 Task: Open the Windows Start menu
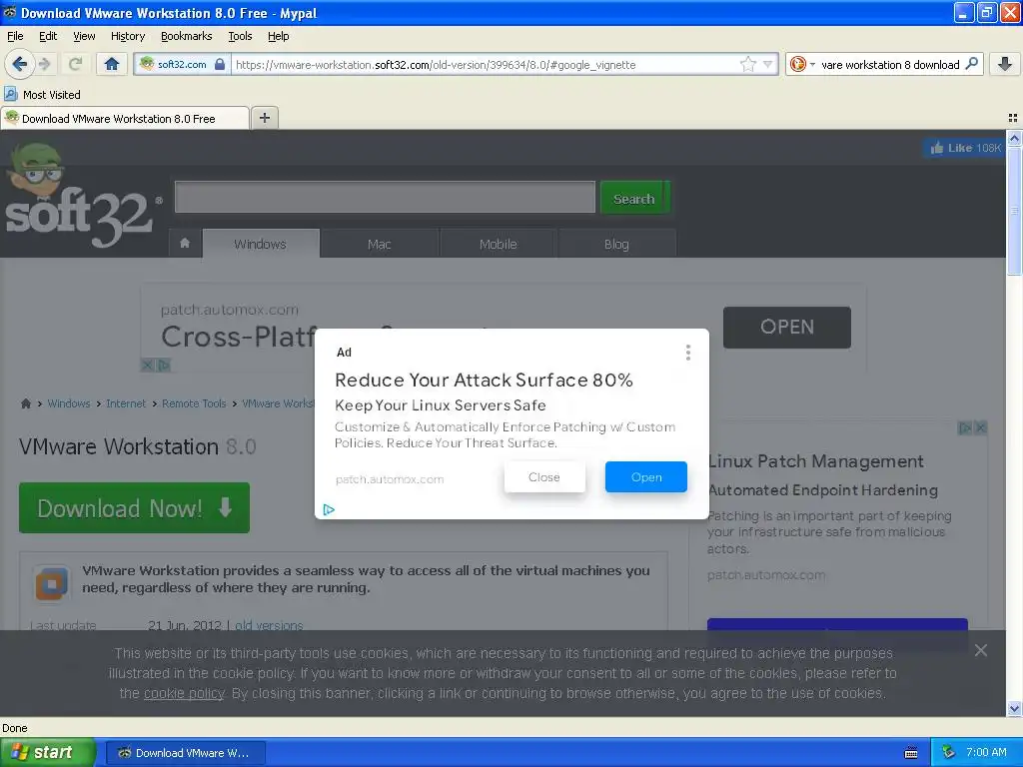pos(48,753)
